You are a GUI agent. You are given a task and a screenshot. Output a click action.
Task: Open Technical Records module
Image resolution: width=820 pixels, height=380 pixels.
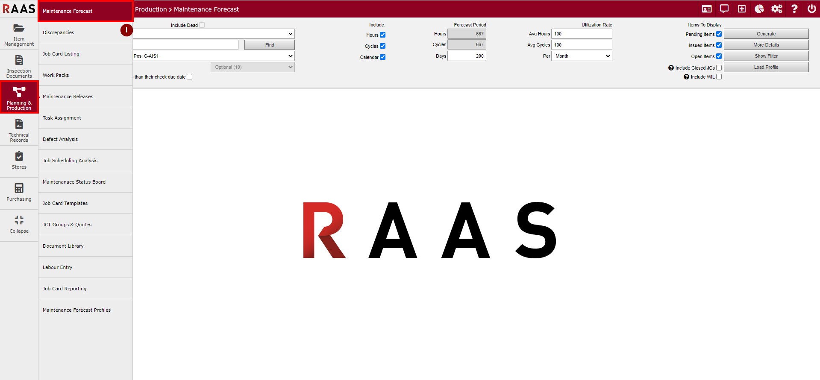coord(19,130)
